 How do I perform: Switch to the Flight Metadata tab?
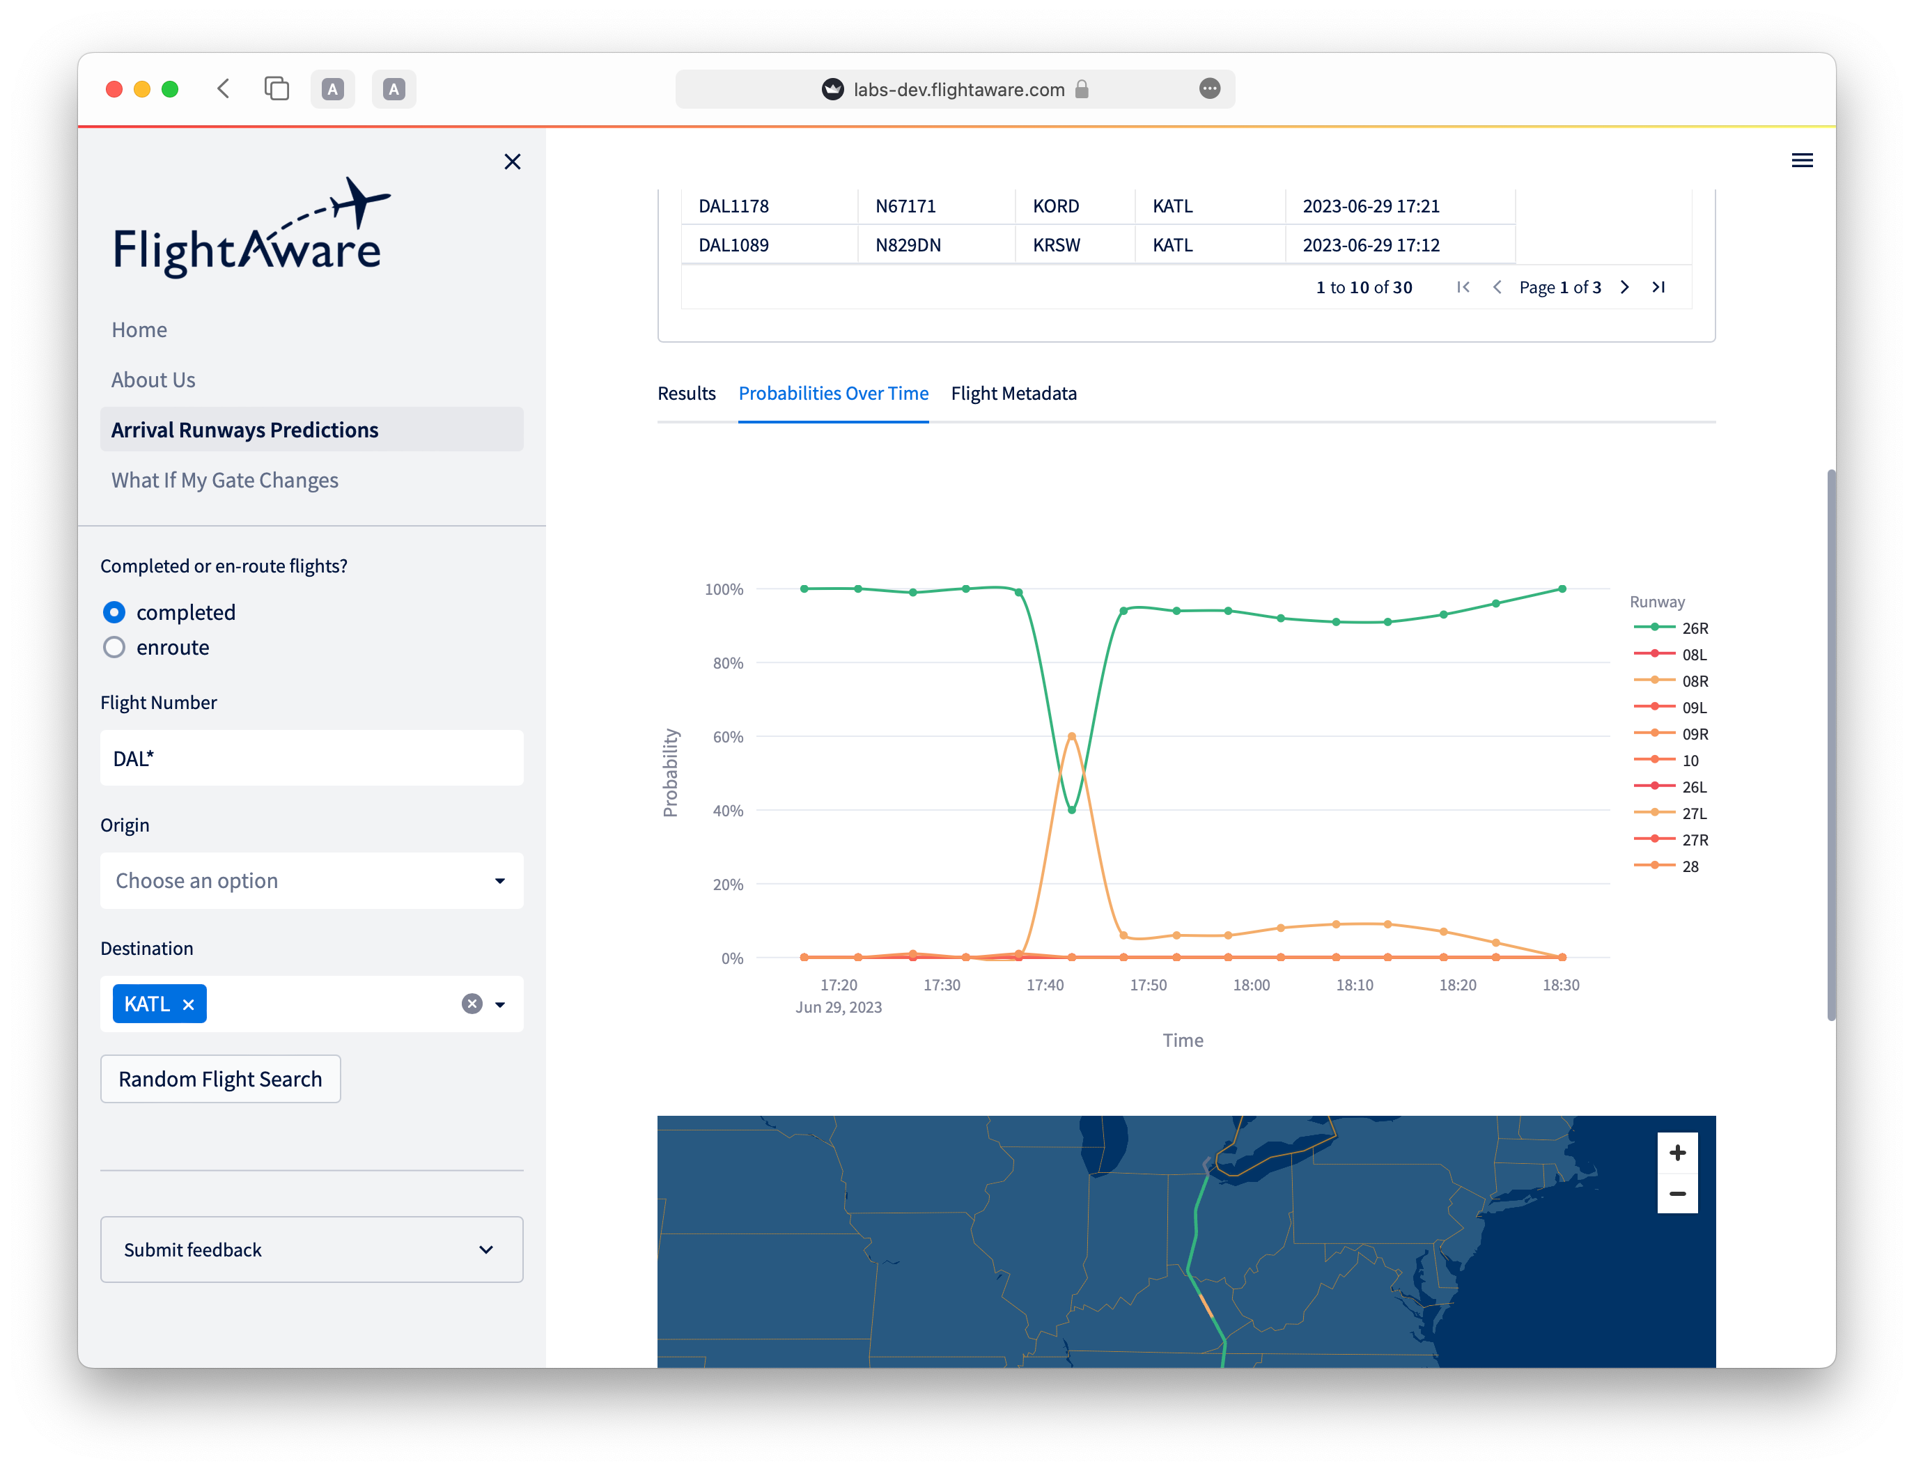1013,393
